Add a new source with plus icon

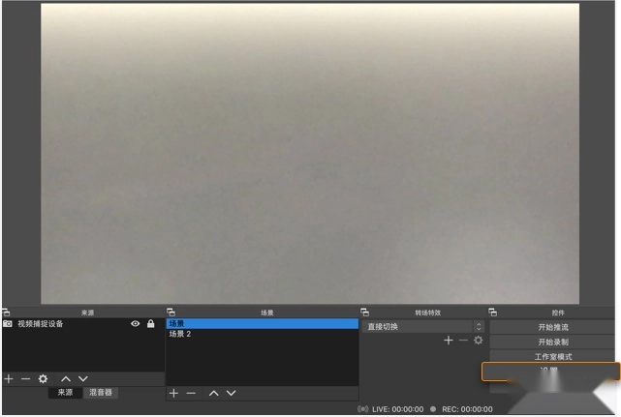(9, 379)
